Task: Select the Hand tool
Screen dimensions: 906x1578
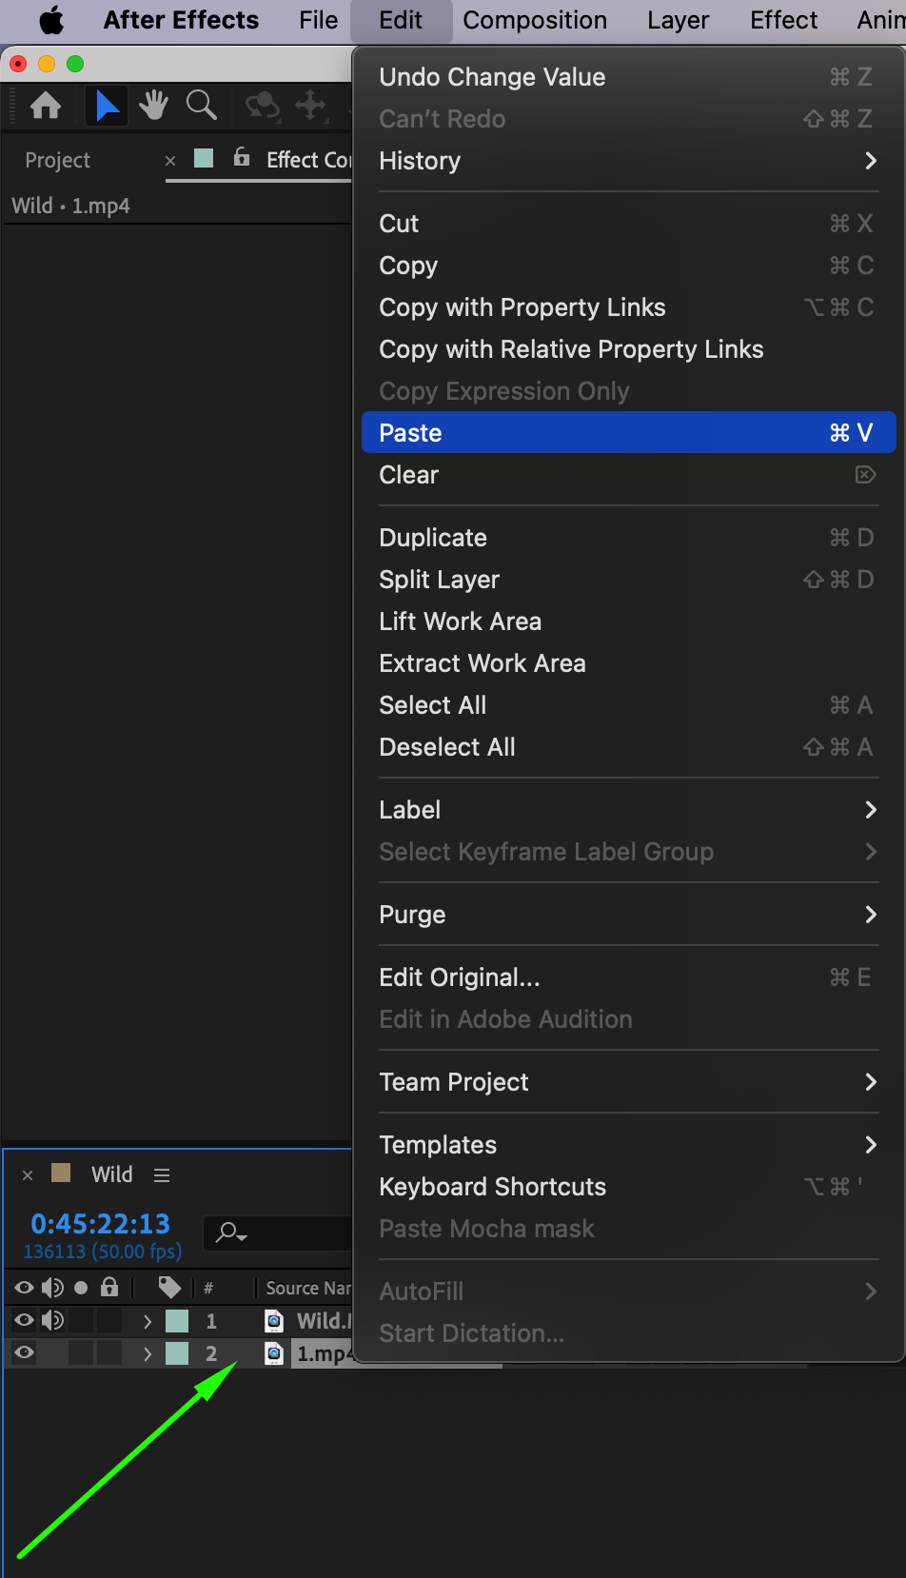Action: [153, 106]
